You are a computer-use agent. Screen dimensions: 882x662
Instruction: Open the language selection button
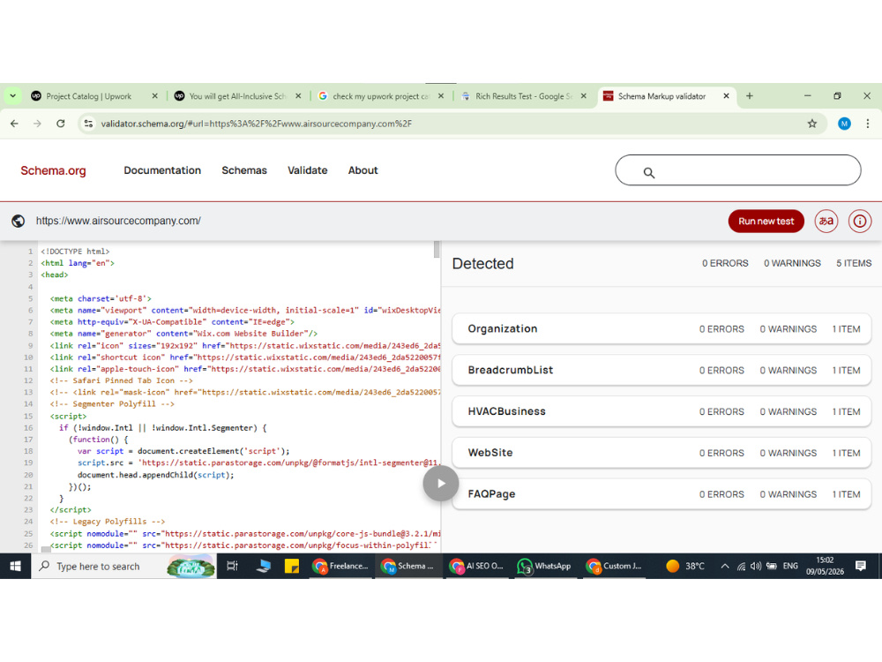point(826,222)
